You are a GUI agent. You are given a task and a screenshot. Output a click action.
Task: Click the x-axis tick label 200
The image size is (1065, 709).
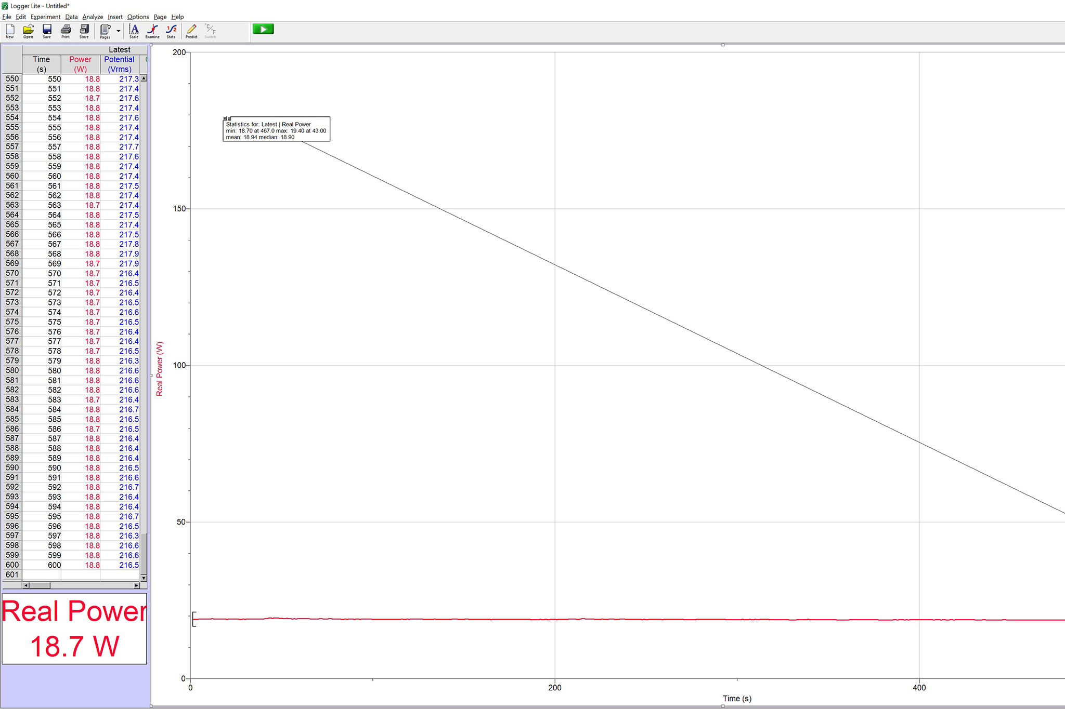(555, 688)
